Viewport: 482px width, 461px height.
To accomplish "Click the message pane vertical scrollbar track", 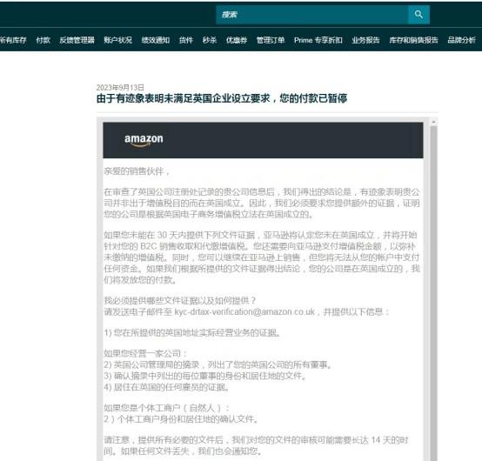I will tap(434, 292).
